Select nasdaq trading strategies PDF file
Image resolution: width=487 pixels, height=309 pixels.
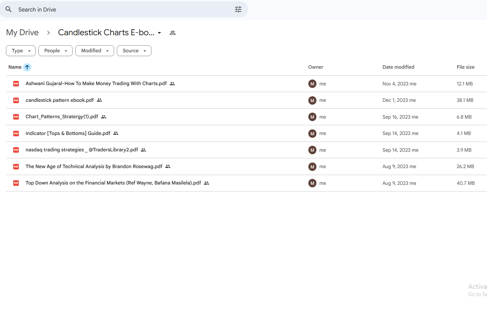(x=82, y=150)
